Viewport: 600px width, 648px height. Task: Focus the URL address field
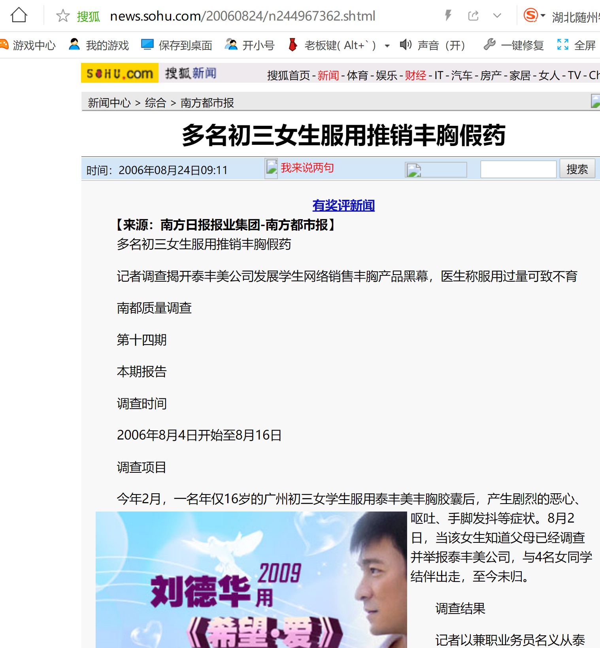tap(243, 16)
